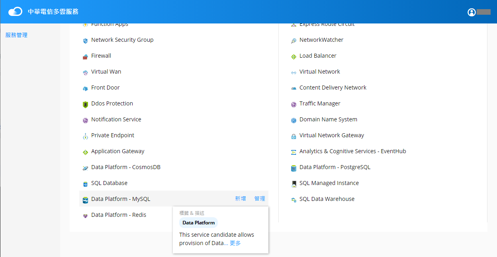
Task: Click 管理 for Data Platform - MySQL
Action: click(x=260, y=199)
